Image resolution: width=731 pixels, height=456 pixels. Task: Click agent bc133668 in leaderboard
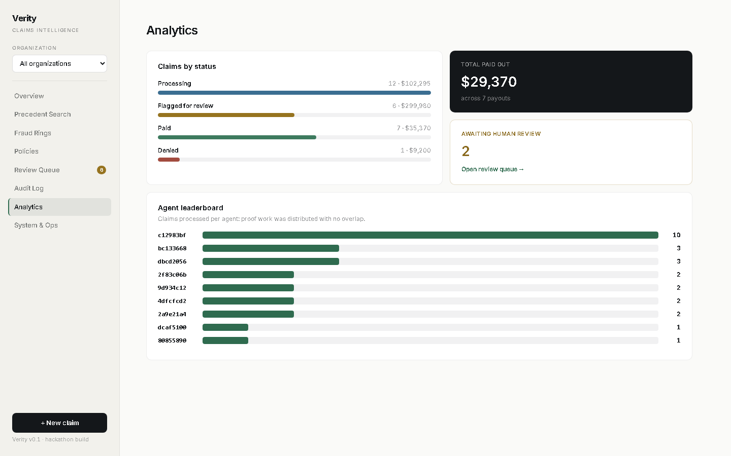[172, 248]
